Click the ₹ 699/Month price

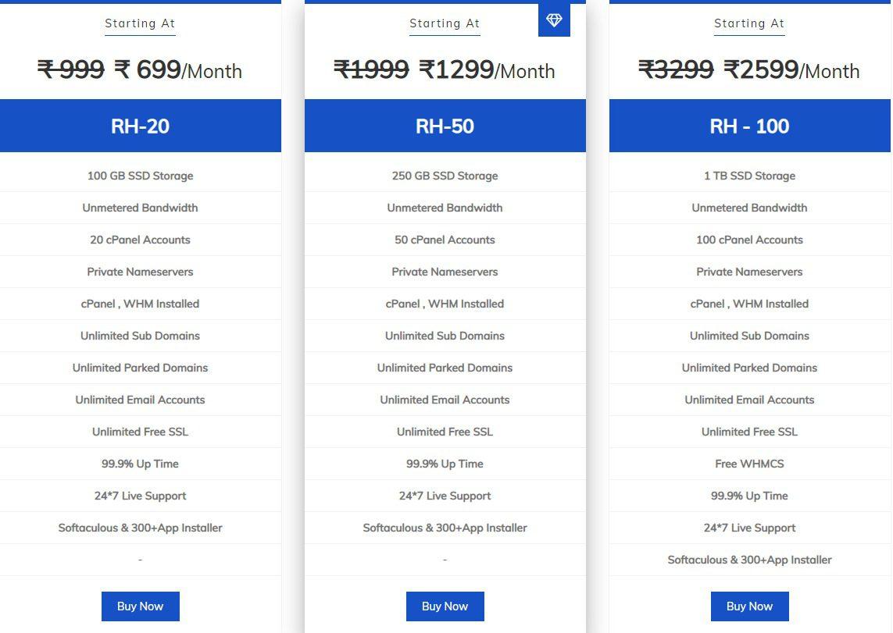point(178,70)
